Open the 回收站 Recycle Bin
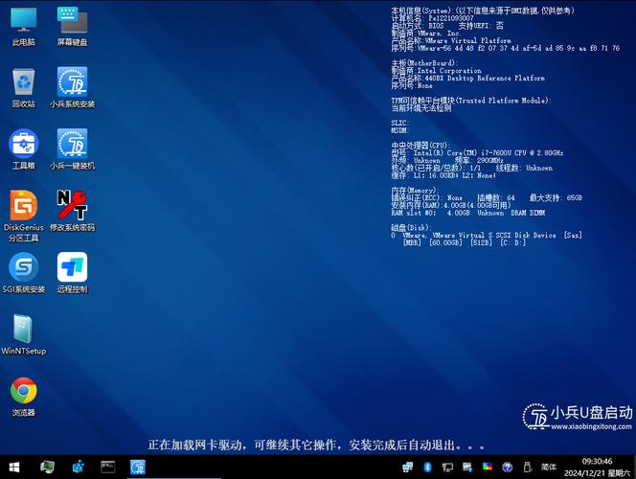 24,84
